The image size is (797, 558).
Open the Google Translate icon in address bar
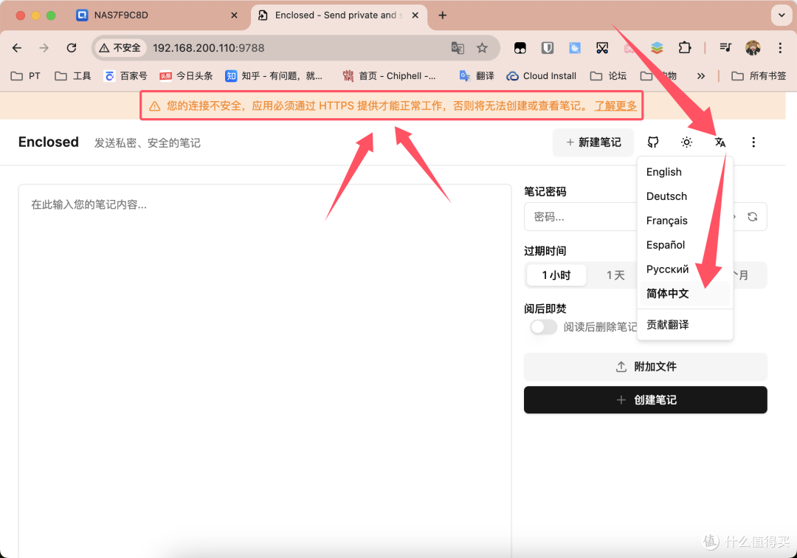click(458, 47)
